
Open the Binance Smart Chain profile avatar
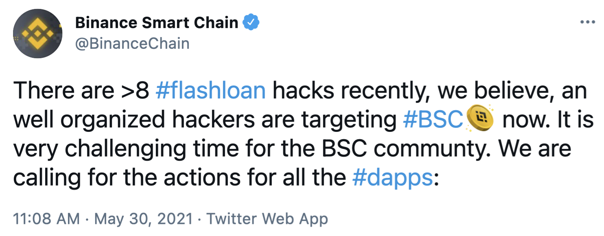coord(38,33)
